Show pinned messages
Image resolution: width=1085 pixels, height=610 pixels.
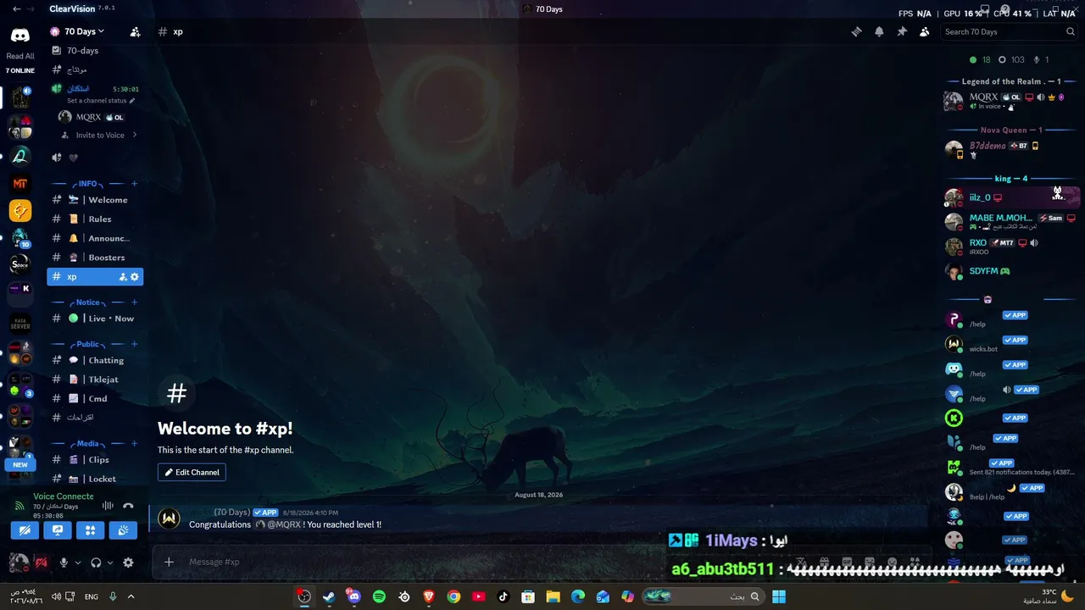(902, 32)
